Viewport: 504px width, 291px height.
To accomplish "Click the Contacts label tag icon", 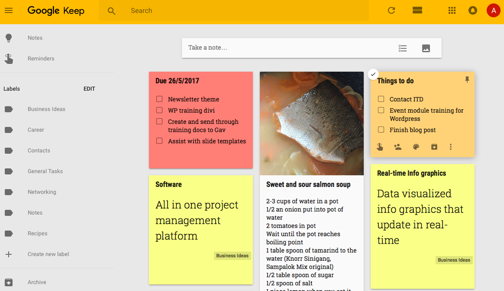I will [9, 151].
